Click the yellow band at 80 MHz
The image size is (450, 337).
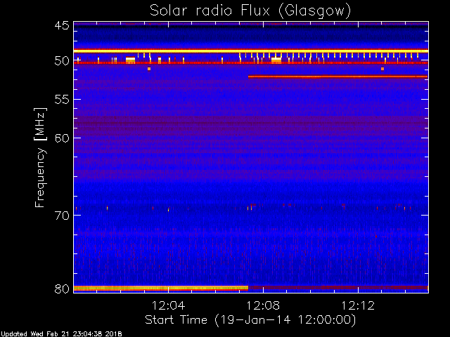[161, 288]
